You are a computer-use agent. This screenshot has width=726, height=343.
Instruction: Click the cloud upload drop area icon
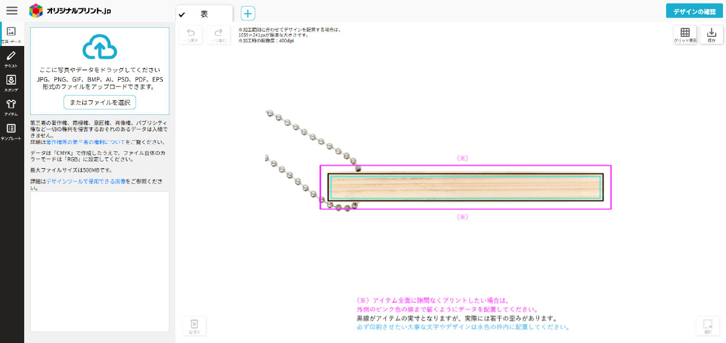99,47
